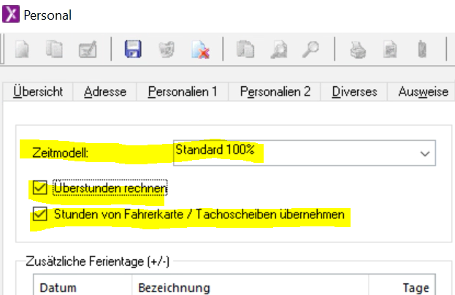Open the Ausweise tab
This screenshot has height=295, width=455.
[423, 92]
